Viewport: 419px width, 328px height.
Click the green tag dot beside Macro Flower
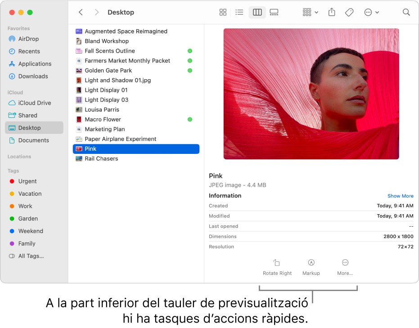190,119
